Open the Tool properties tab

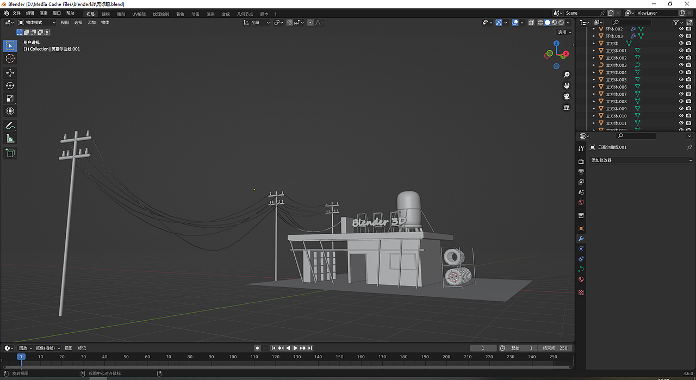[x=581, y=148]
